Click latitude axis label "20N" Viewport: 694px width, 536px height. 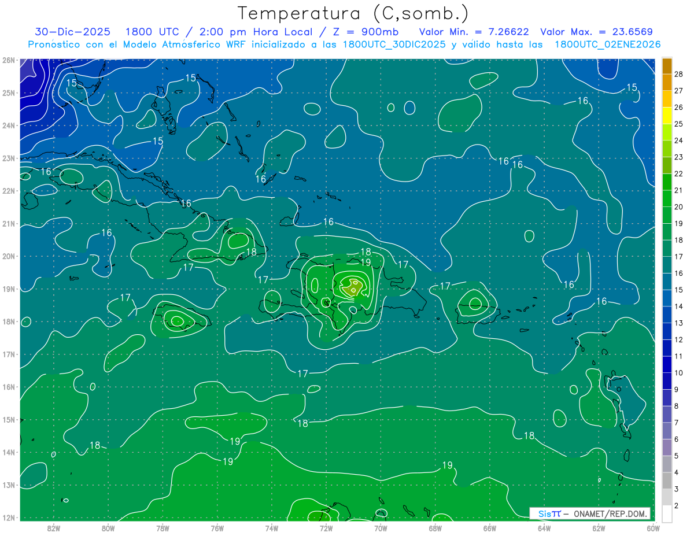(x=8, y=256)
